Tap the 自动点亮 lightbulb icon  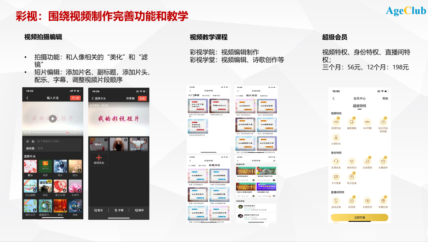coord(336,201)
